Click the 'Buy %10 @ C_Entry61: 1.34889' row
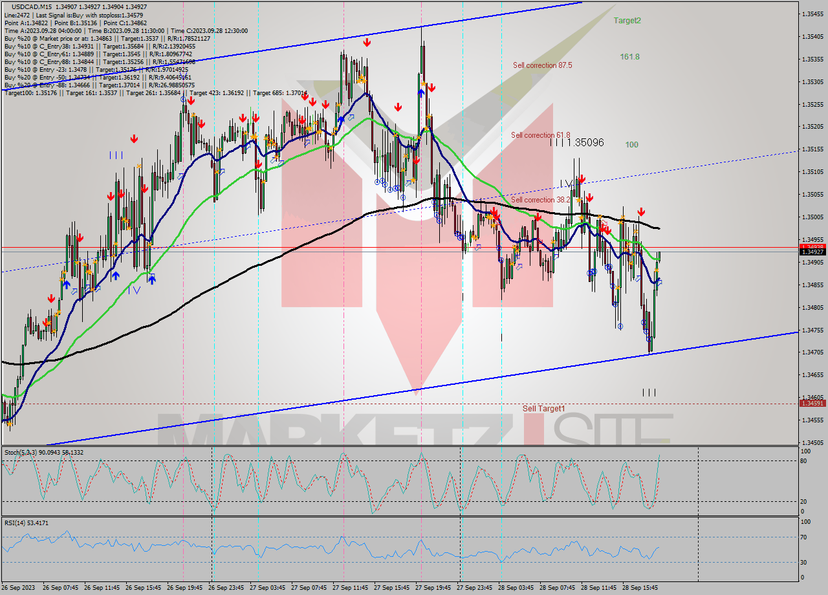828x595 pixels. coord(98,54)
